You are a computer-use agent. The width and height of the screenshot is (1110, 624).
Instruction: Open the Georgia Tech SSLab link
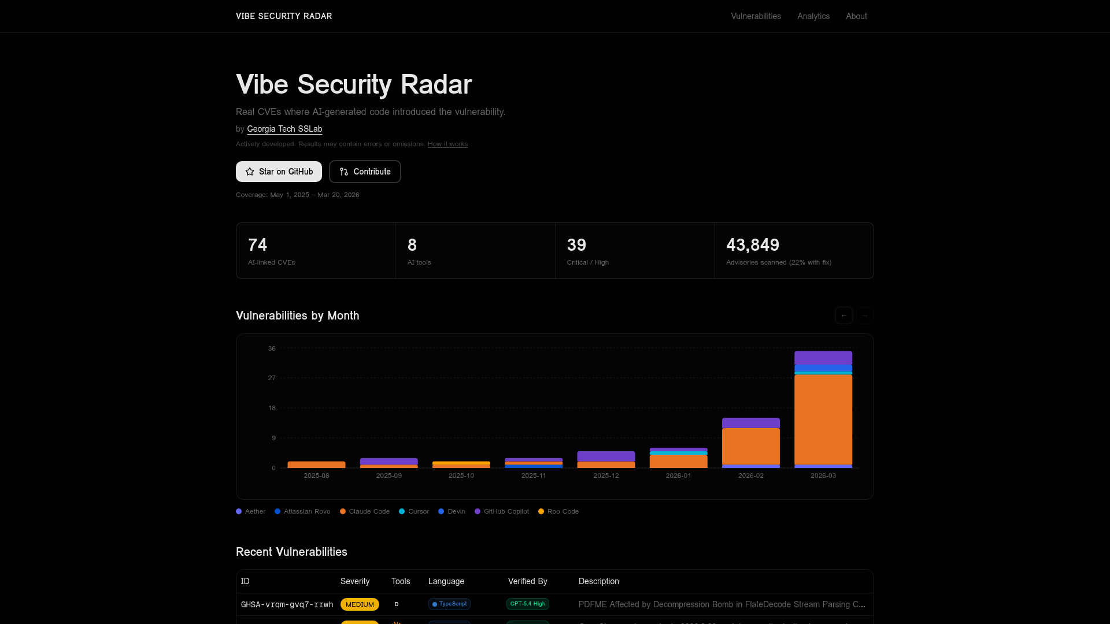[x=284, y=129]
